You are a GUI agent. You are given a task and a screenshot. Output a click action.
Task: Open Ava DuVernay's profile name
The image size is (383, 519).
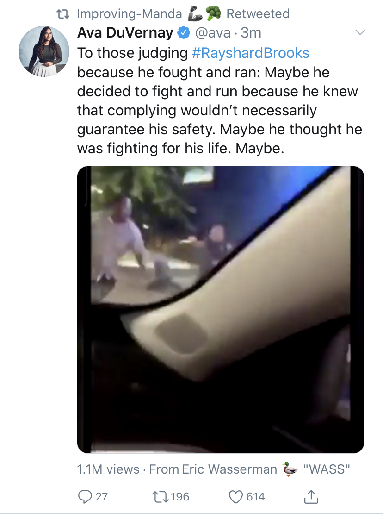pyautogui.click(x=125, y=32)
